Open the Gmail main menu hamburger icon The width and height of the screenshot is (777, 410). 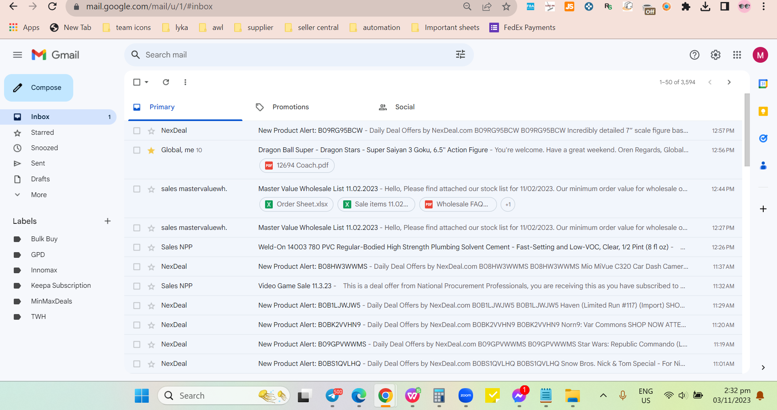coord(17,55)
